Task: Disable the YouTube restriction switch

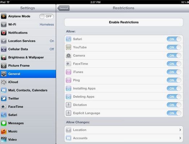Action: pos(174,47)
